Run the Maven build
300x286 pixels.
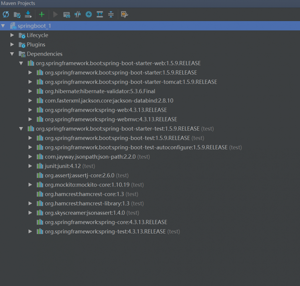tap(55, 14)
